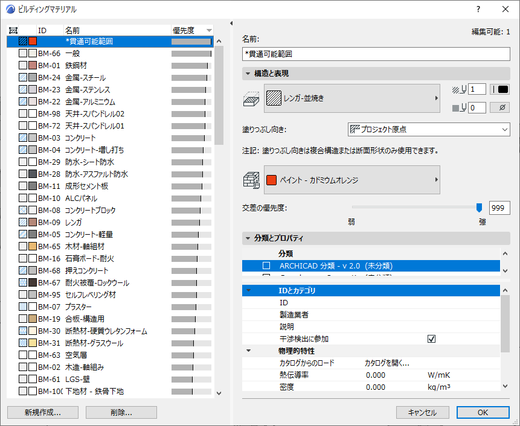Click the cut fill structure icon
520x426 pixels.
[x=251, y=99]
